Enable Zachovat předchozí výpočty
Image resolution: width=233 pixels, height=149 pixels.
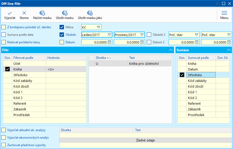pyautogui.click(x=4, y=145)
